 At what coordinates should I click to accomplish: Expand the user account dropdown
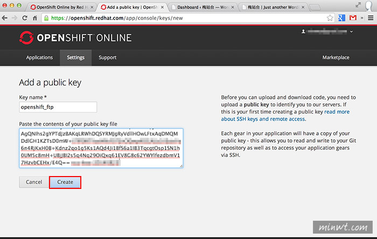(x=351, y=31)
